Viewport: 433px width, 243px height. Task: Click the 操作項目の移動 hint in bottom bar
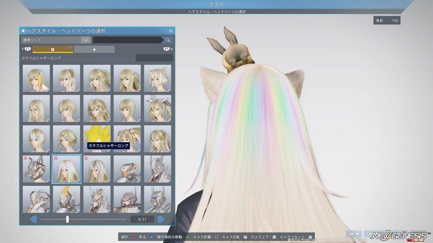click(173, 237)
